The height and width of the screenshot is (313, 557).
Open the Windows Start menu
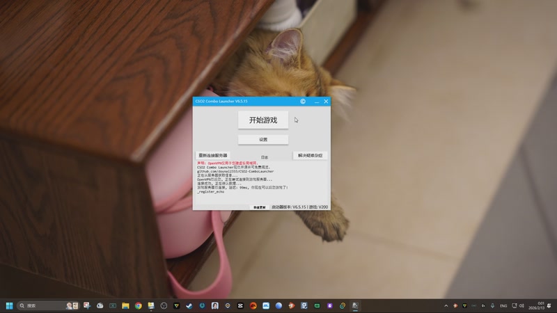click(10, 305)
